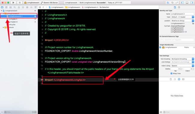Reveal full path in Finder arrow
This screenshot has height=114, width=195.
tap(186, 32)
